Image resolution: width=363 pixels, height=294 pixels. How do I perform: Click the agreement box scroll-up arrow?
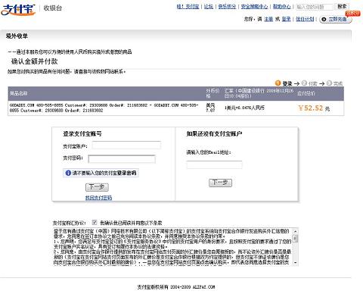point(296,231)
